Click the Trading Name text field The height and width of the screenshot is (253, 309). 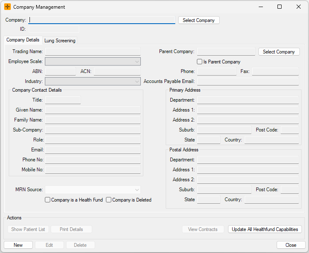point(93,52)
